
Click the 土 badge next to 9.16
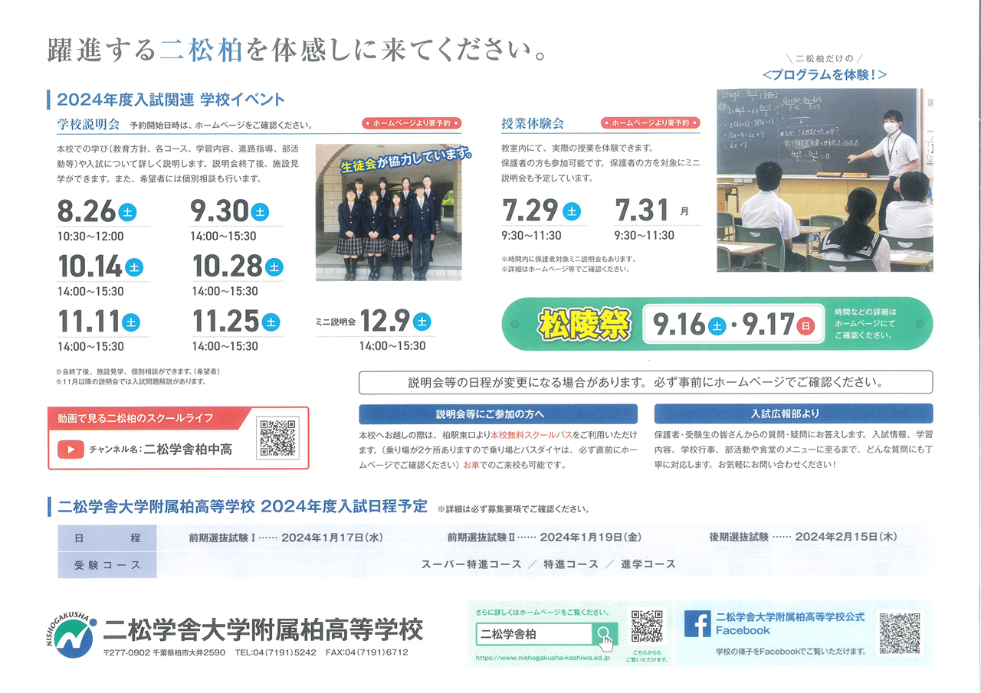(x=716, y=325)
